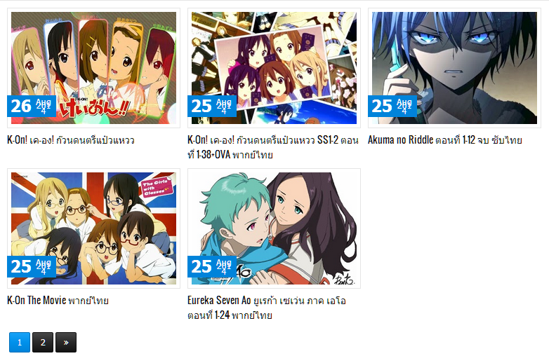Screen dimensions: 549x363
Task: Click the 25 date badge on Eureka Seven Ao
Action: pos(212,266)
